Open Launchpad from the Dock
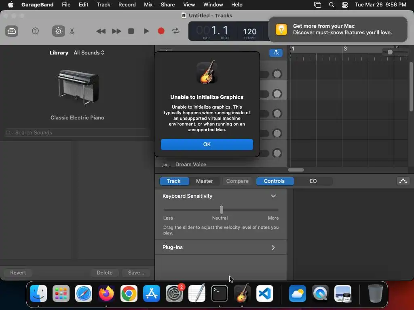Image resolution: width=414 pixels, height=310 pixels. [61, 293]
